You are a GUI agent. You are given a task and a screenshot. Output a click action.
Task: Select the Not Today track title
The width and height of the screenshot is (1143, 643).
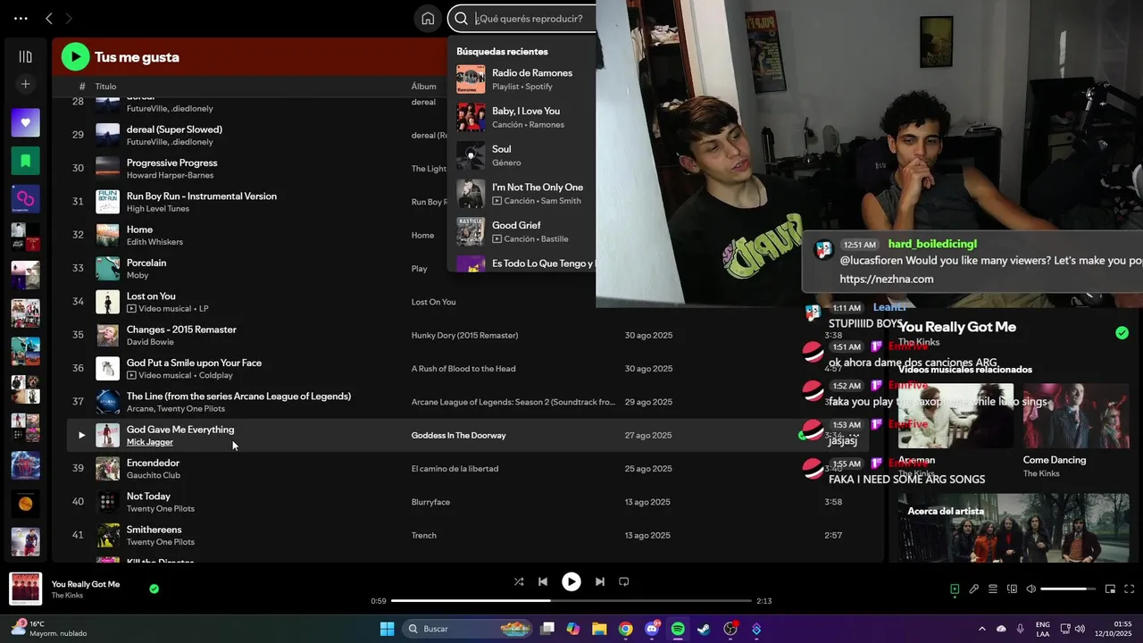(x=148, y=497)
